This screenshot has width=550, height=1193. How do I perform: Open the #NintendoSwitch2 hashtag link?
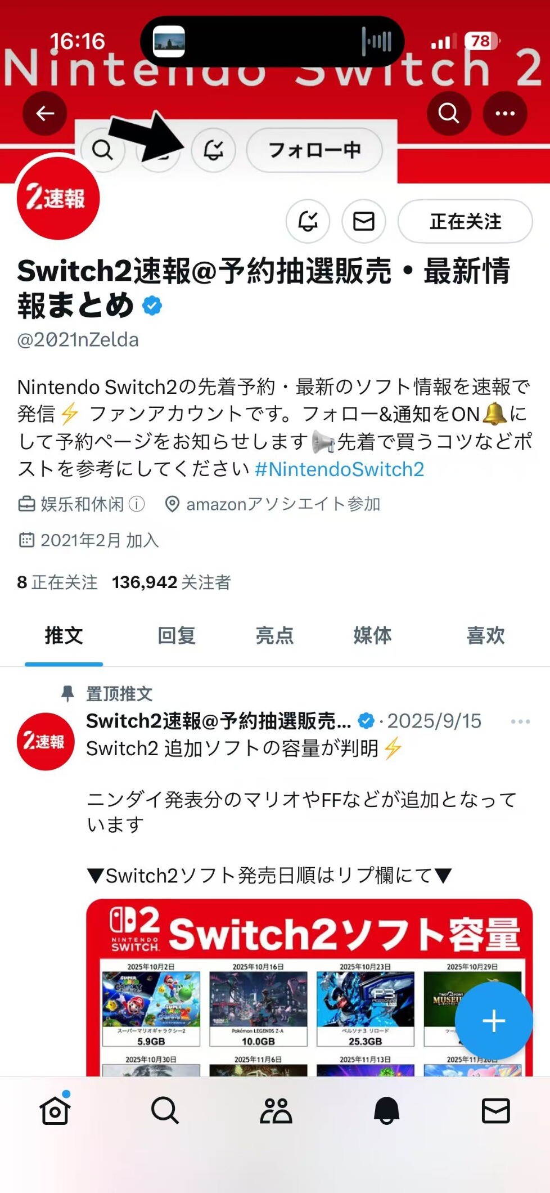click(x=339, y=469)
